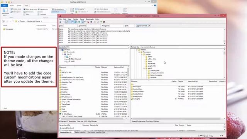The height and width of the screenshot is (139, 247).
Task: Open FileZilla Bookmarks menu
Action: pyautogui.click(x=90, y=19)
